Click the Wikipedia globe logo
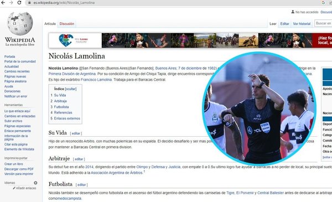This screenshot has height=202, width=332. point(20,23)
